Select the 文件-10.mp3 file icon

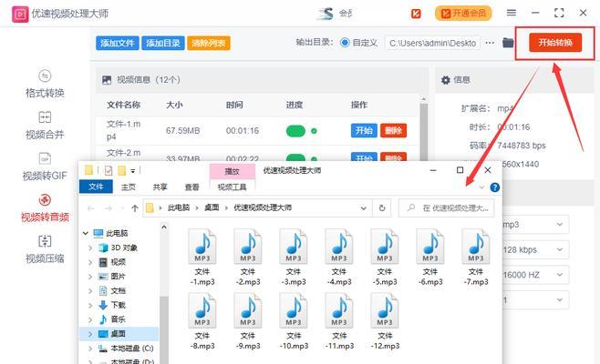(294, 311)
